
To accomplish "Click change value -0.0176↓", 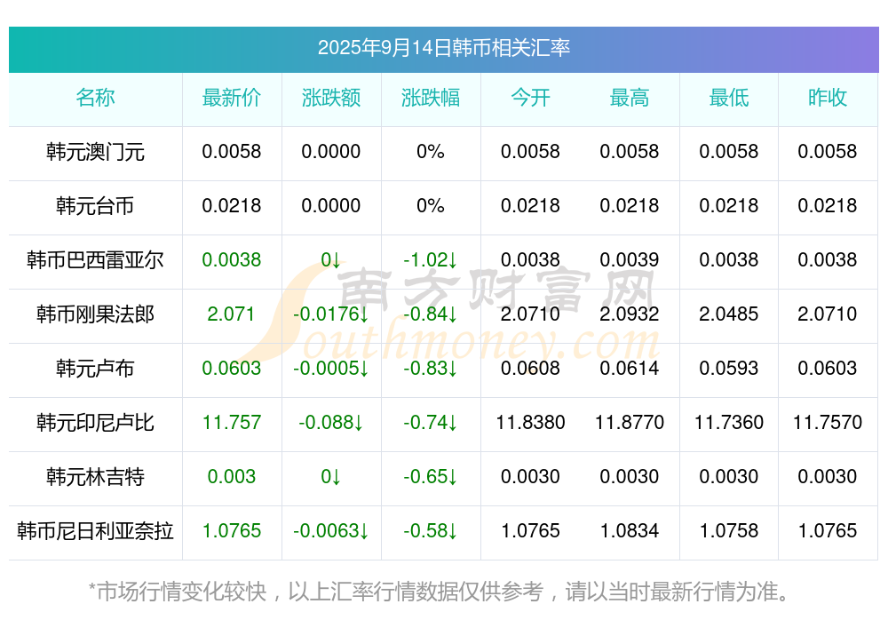I will pos(330,314).
